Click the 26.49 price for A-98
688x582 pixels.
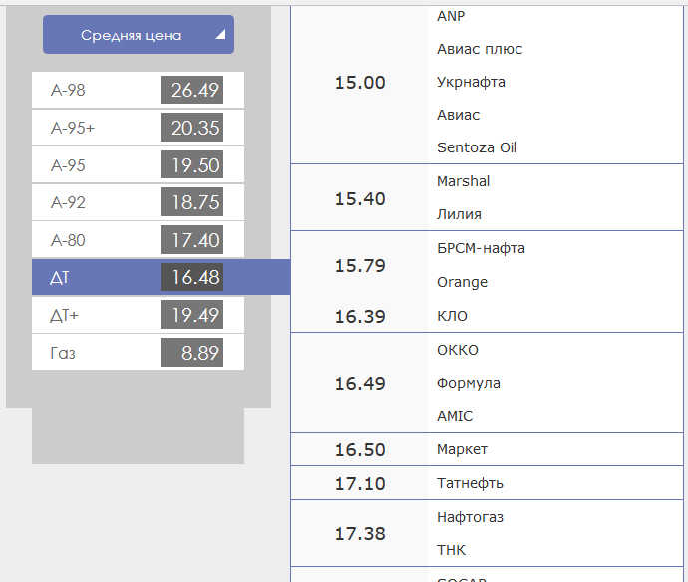194,91
